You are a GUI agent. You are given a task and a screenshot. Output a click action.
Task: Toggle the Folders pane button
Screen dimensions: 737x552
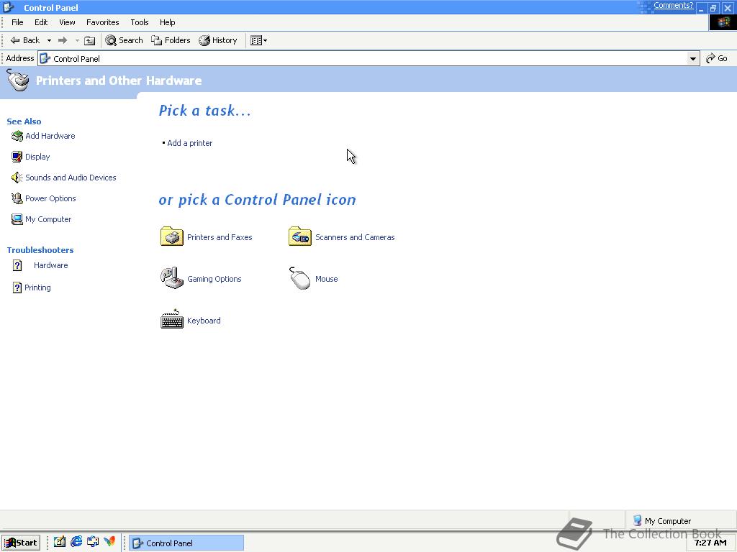(x=171, y=40)
